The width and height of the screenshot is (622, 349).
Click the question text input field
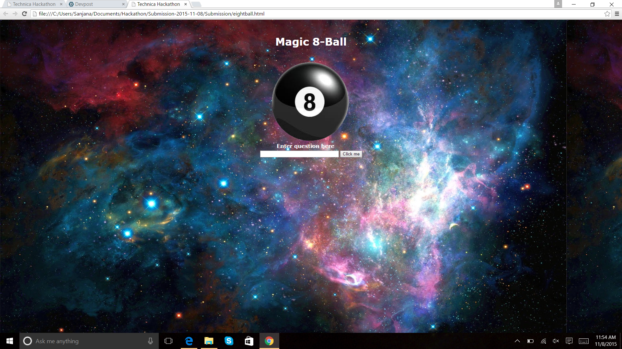click(299, 154)
